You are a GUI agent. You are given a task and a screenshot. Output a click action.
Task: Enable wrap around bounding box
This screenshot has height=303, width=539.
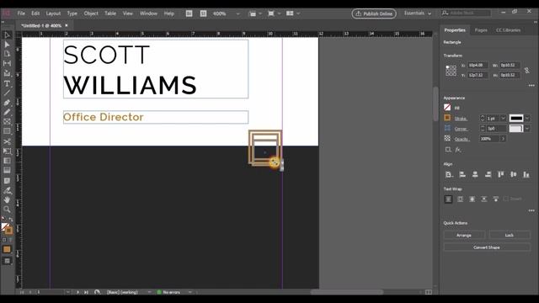pyautogui.click(x=461, y=199)
